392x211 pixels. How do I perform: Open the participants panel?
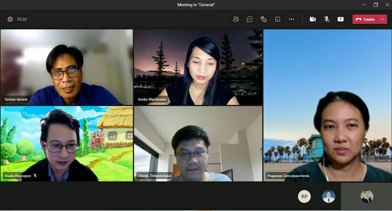[x=236, y=19]
